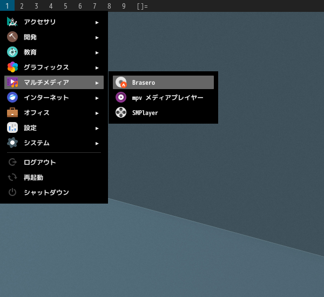Open the システム menu category
Screen dimensions: 324x297
tap(54, 143)
